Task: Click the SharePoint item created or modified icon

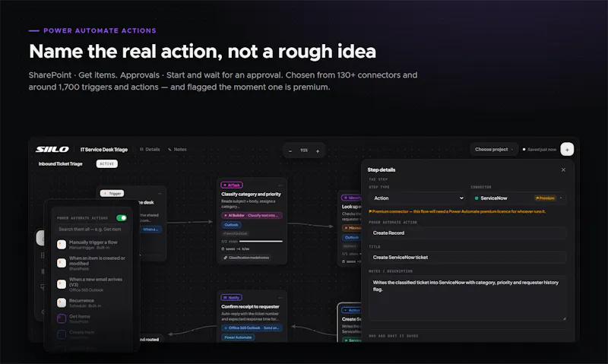Action: tap(62, 263)
